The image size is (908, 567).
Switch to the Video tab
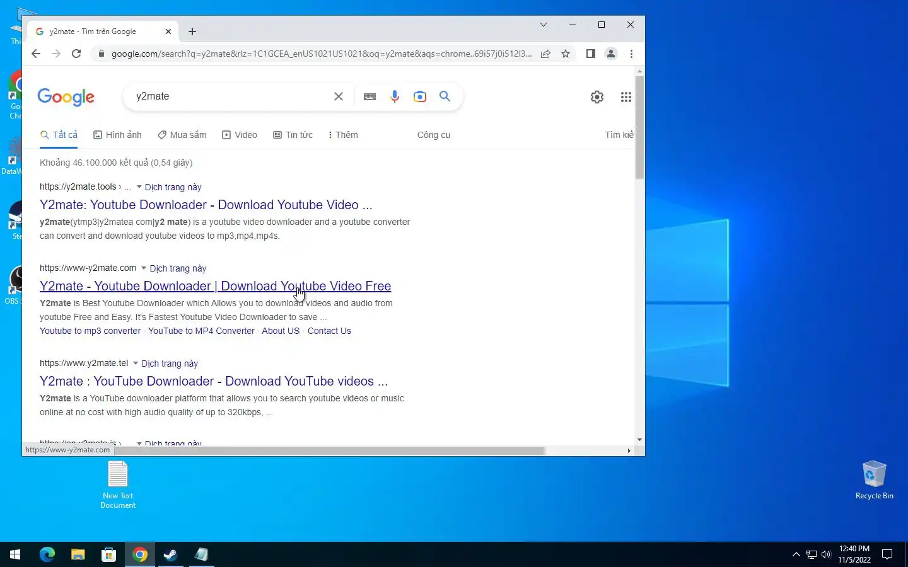240,135
